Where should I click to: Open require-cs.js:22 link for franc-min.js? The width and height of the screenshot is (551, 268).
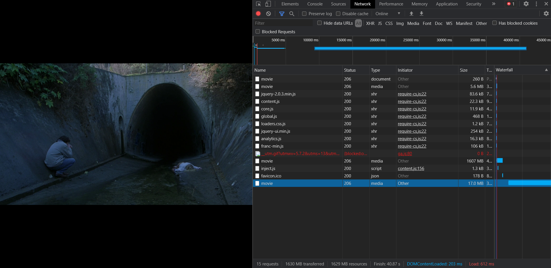click(x=412, y=146)
